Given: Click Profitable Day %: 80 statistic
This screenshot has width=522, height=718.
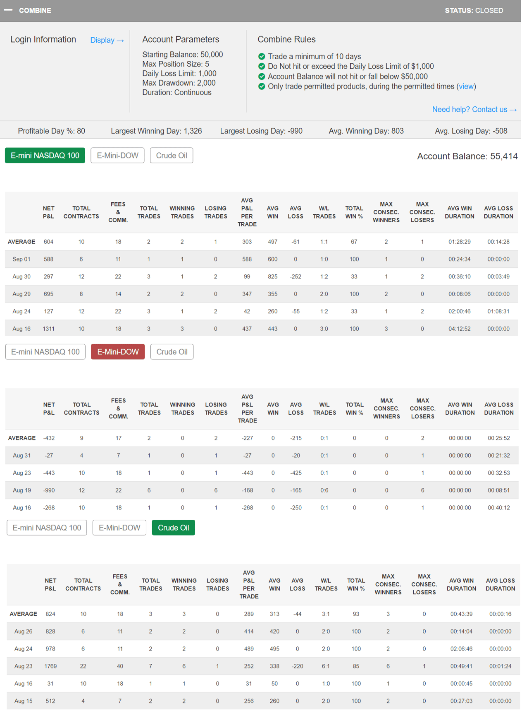Looking at the screenshot, I should coord(52,131).
